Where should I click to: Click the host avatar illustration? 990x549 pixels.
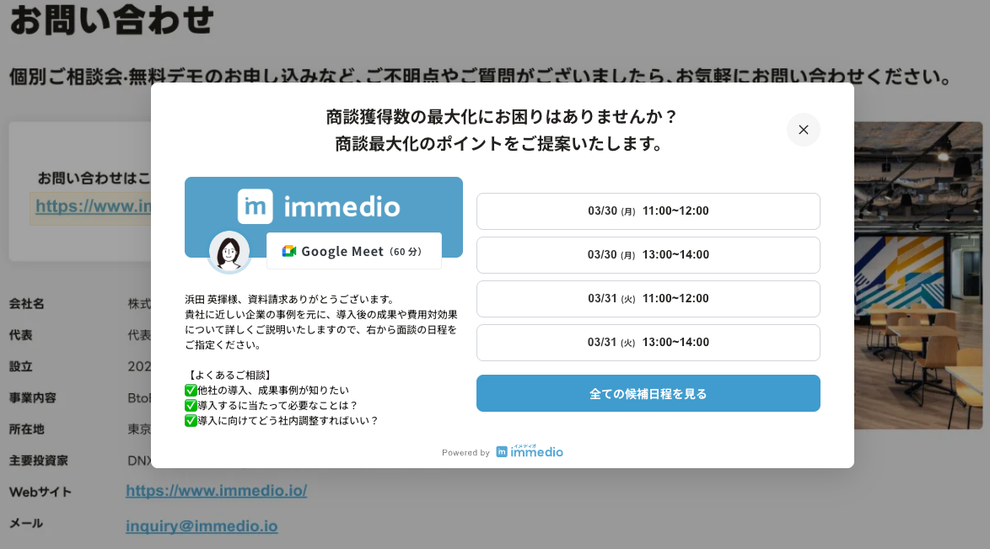[x=229, y=252]
